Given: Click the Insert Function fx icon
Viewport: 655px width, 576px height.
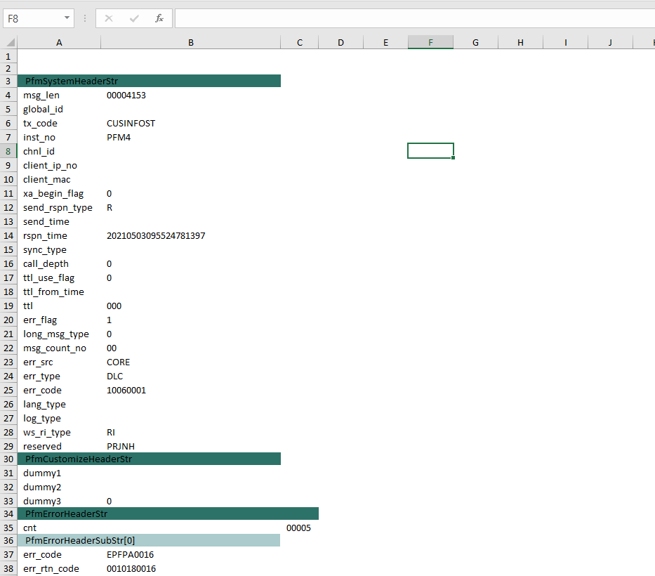Looking at the screenshot, I should pyautogui.click(x=159, y=18).
